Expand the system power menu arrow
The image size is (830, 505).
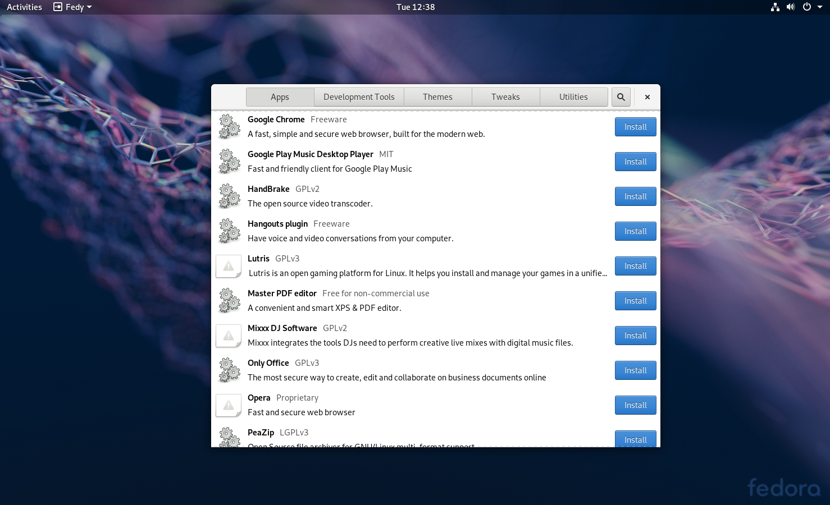coord(820,7)
